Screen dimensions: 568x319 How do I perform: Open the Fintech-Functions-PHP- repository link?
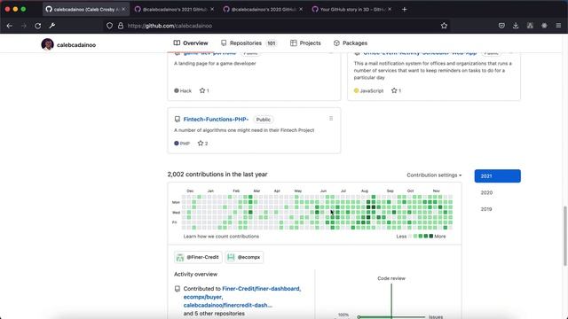(216, 119)
